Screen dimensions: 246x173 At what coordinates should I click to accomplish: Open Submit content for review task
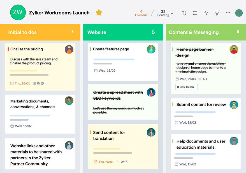[201, 104]
